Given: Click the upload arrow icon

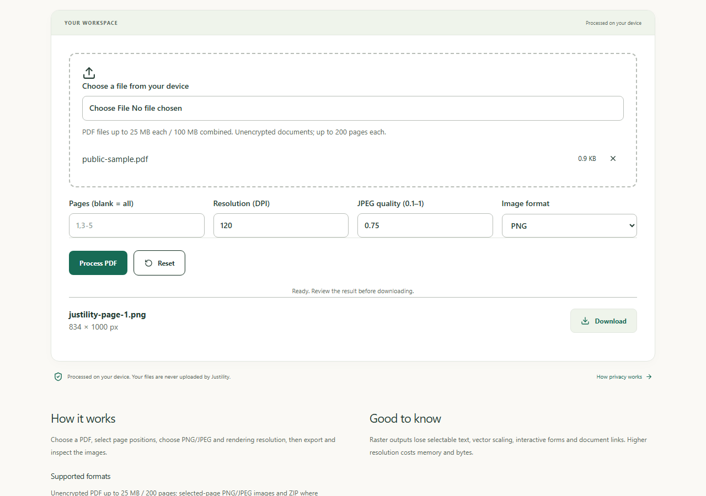Looking at the screenshot, I should 89,73.
